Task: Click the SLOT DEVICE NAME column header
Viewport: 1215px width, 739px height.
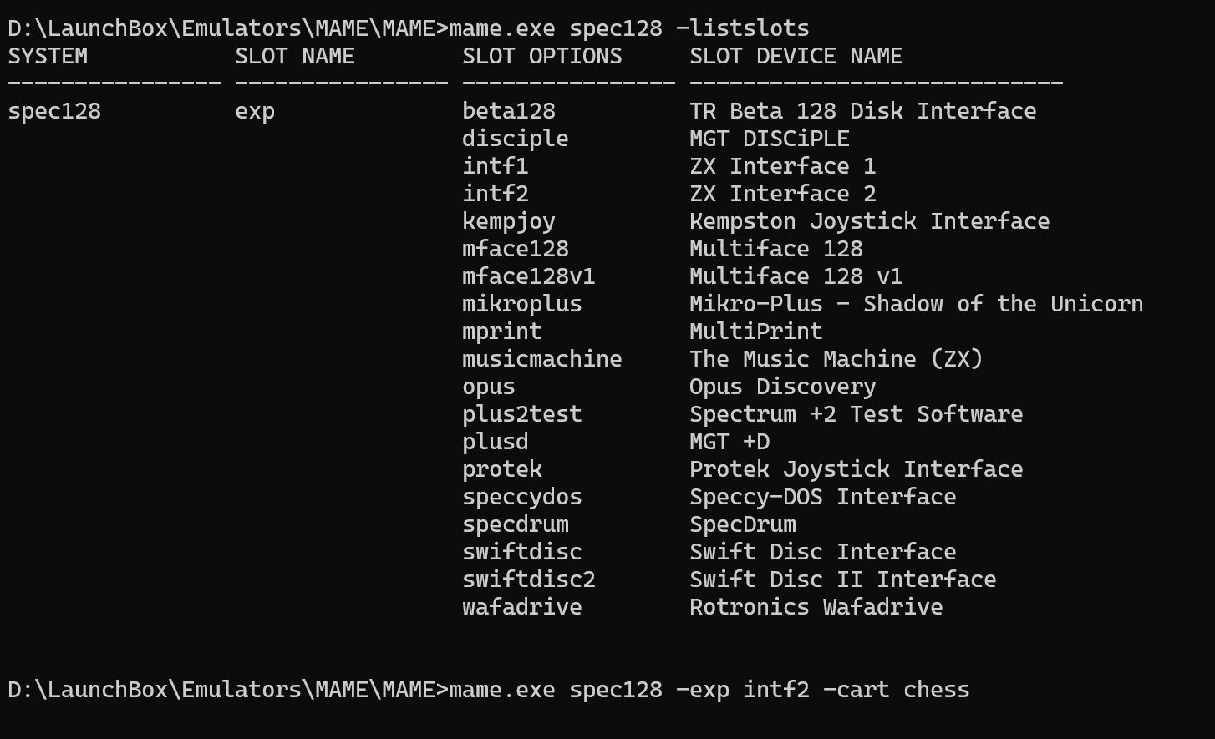Action: [x=796, y=56]
